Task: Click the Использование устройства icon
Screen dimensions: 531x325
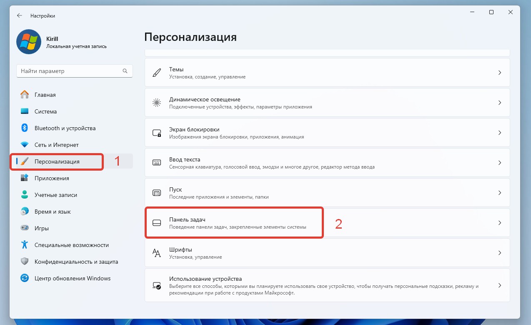Action: point(157,286)
